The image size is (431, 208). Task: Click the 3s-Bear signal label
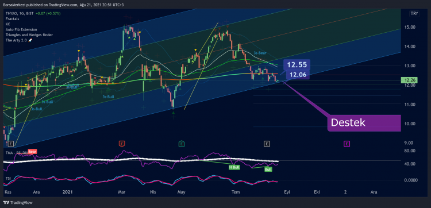click(x=260, y=53)
